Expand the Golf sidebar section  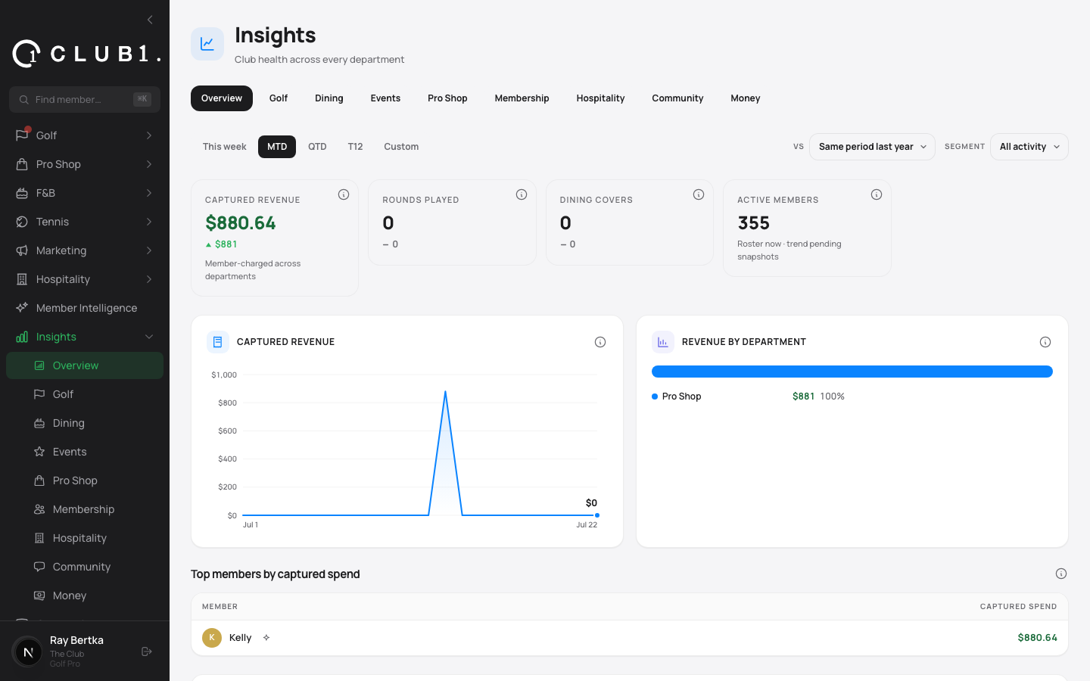click(x=149, y=135)
